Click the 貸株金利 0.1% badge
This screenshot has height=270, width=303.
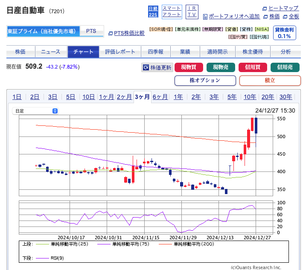click(x=285, y=33)
